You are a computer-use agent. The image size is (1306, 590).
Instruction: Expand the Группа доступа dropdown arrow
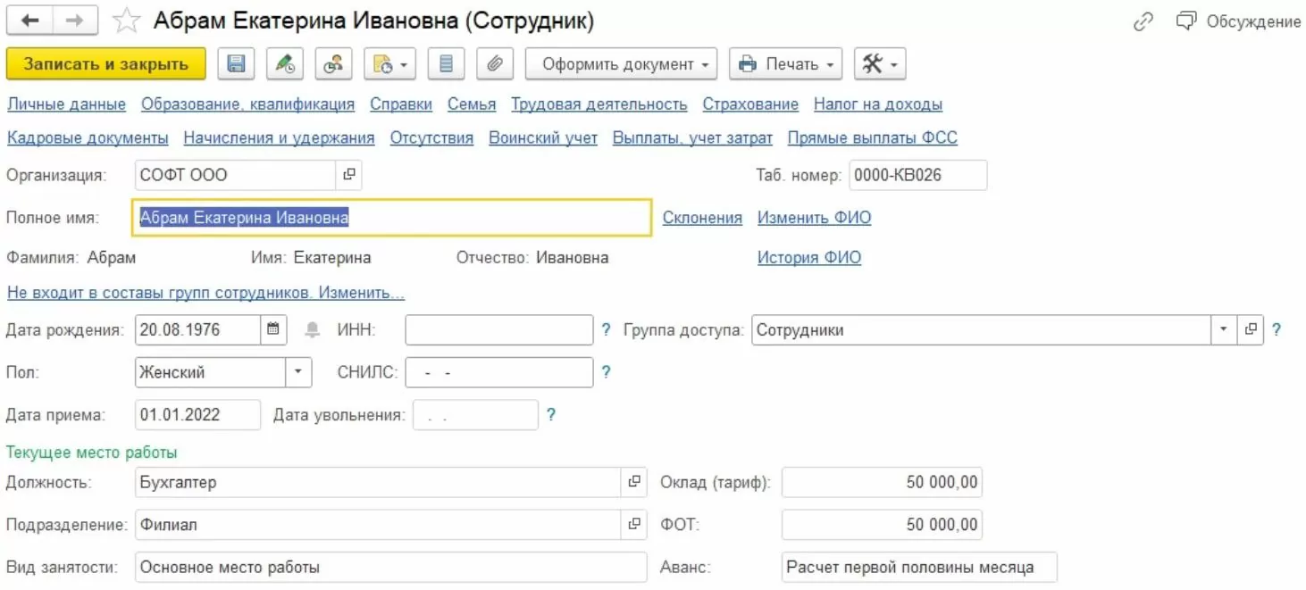1224,330
